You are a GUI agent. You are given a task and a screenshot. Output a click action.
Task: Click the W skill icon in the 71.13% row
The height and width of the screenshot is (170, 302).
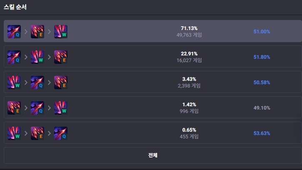[x=61, y=32]
